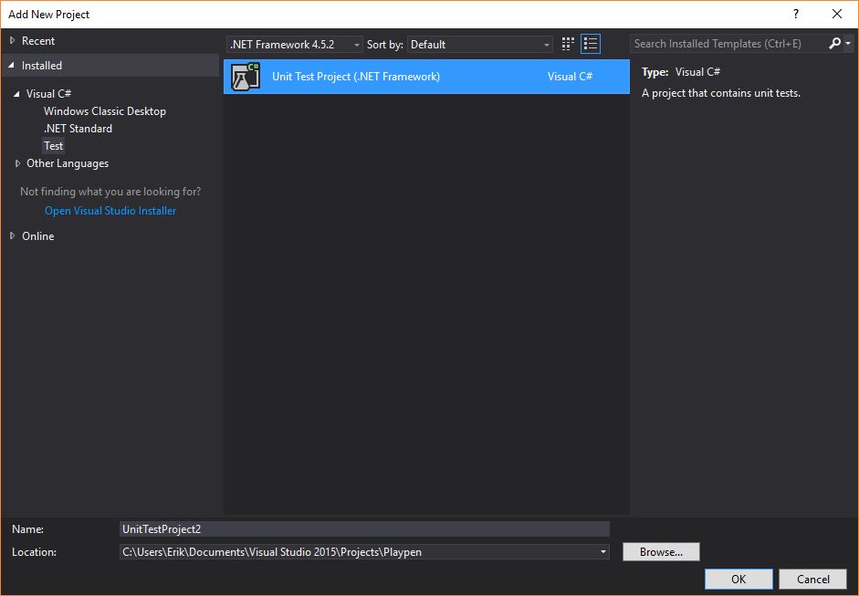859x596 pixels.
Task: Select Unit Test Project (.NET Framework) template
Action: [x=426, y=76]
